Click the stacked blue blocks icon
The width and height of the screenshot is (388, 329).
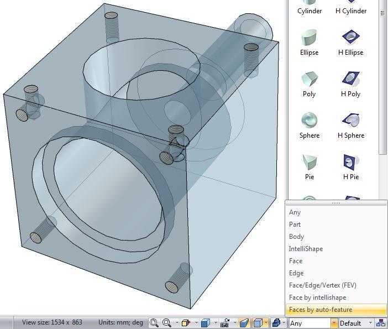(276, 323)
